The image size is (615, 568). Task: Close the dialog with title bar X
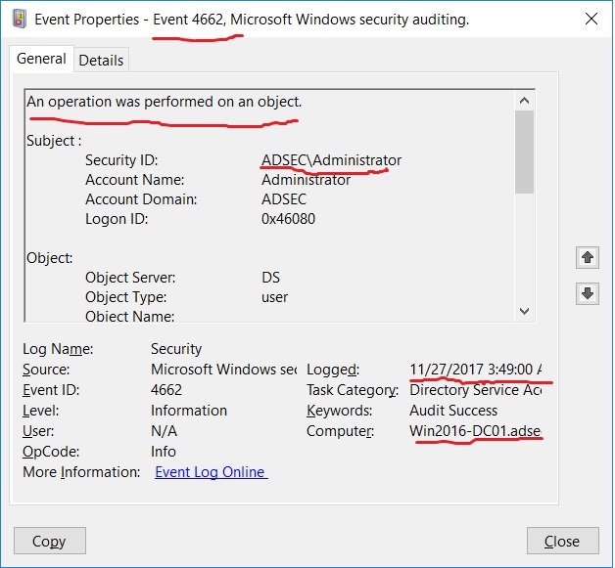pyautogui.click(x=591, y=19)
